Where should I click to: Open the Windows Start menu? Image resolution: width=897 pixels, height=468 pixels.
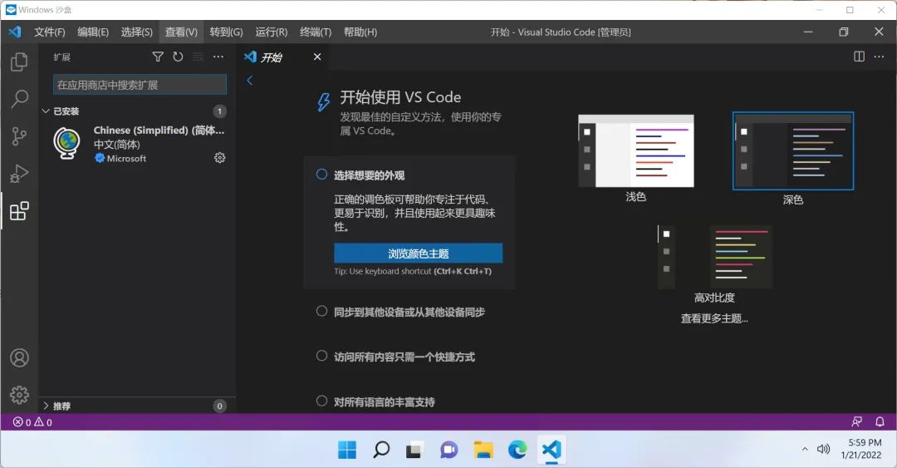(x=346, y=450)
